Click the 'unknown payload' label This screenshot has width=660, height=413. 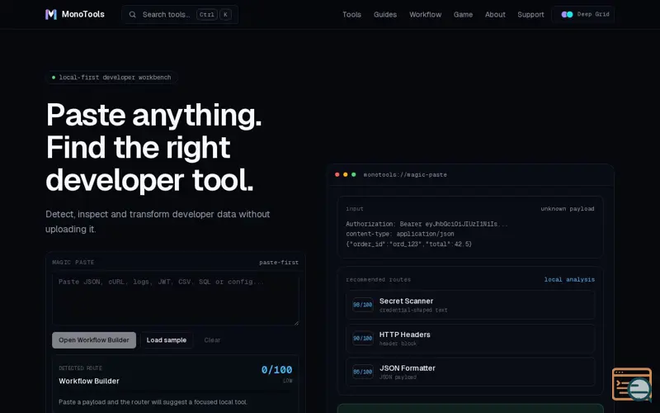(x=568, y=209)
